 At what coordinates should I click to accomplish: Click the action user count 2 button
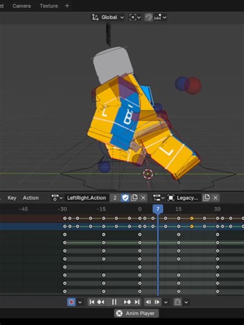tap(115, 197)
